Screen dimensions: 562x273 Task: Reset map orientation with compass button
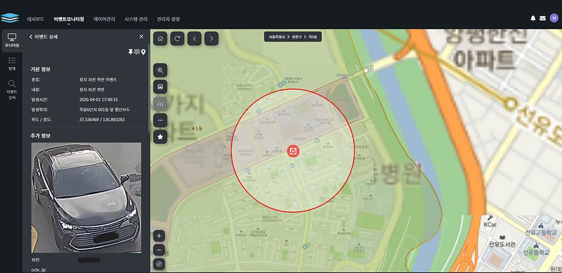coord(160,263)
